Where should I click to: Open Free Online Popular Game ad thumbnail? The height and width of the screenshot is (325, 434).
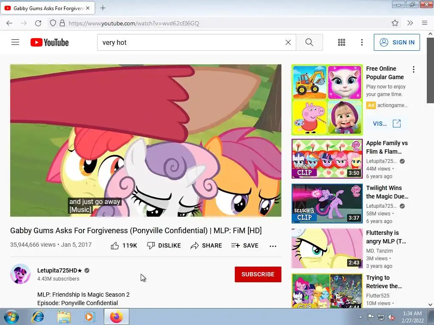(x=327, y=100)
